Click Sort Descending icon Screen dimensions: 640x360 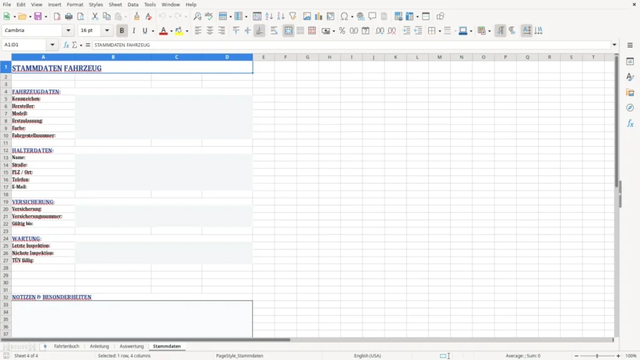281,16
